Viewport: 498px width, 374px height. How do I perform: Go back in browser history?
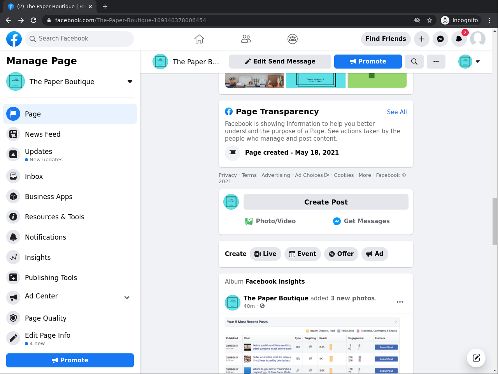9,20
